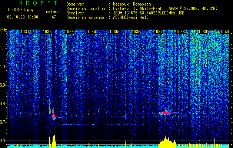Click the date stamp 02.10.28 10:30
Image resolution: width=233 pixels, height=148 pixels.
[x=23, y=17]
